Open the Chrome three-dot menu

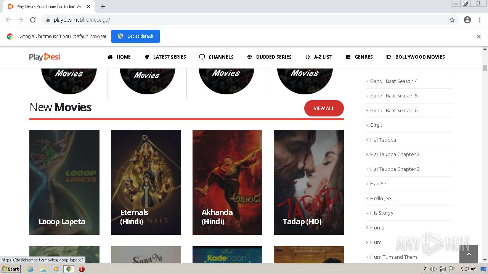(480, 20)
